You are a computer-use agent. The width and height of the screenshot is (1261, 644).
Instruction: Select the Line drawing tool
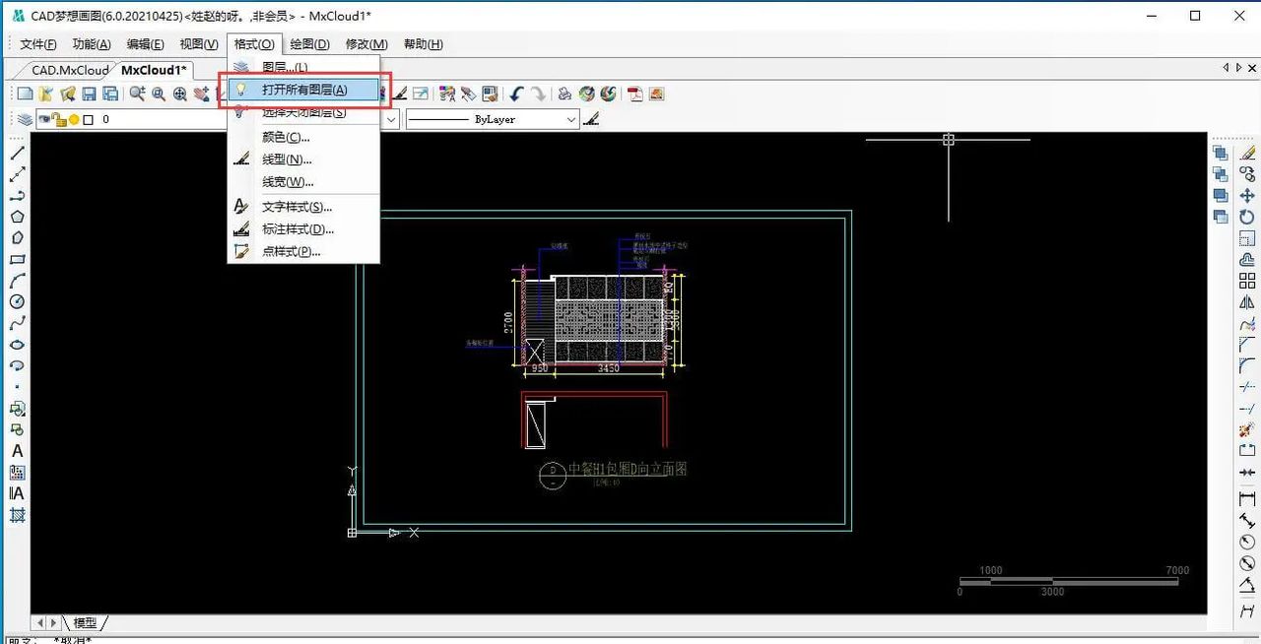pyautogui.click(x=17, y=153)
